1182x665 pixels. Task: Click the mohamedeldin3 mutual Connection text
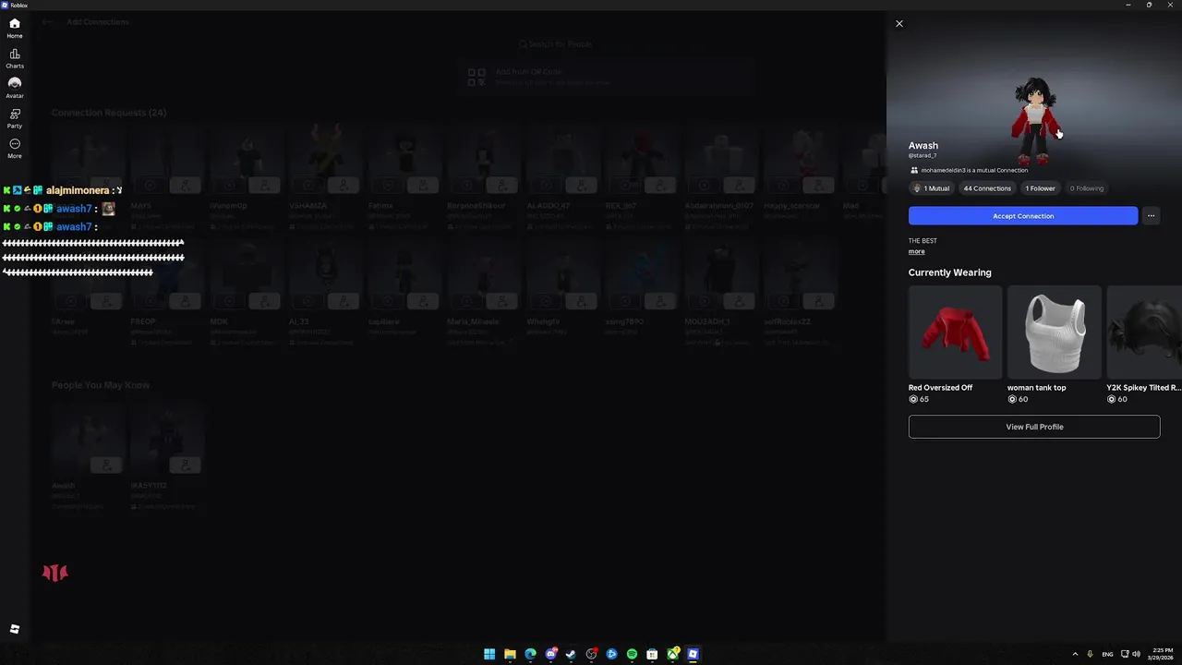(x=974, y=171)
